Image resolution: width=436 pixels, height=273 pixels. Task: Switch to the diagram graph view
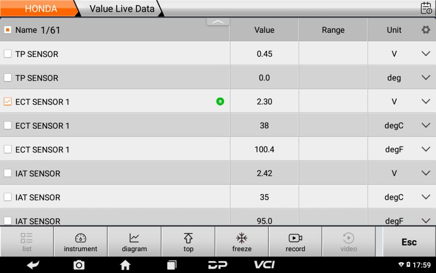point(134,242)
